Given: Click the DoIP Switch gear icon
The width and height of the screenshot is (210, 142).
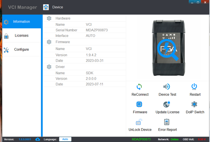Looking at the screenshot, I should [194, 104].
